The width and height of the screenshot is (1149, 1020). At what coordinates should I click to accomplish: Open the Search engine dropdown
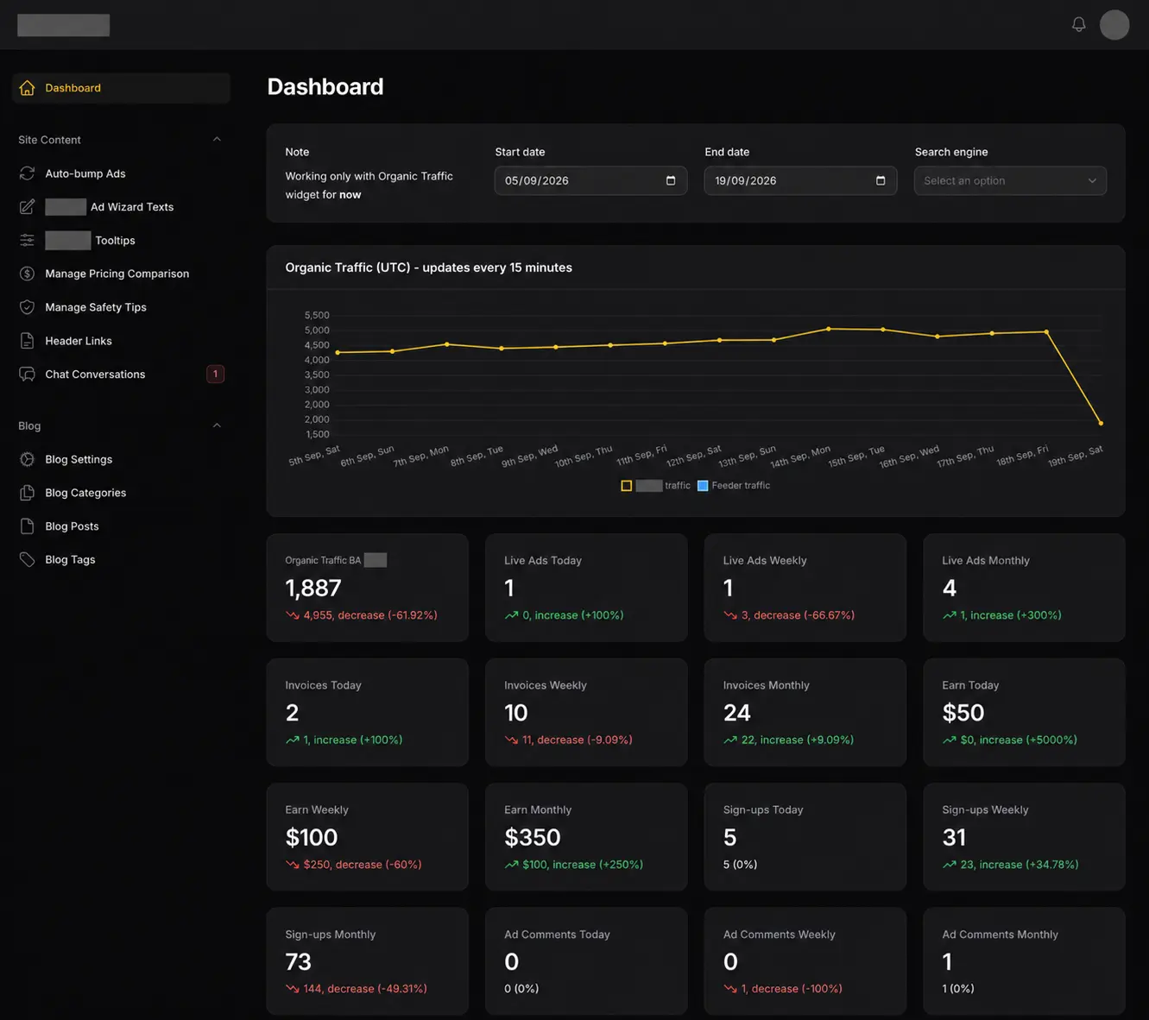pos(1010,180)
